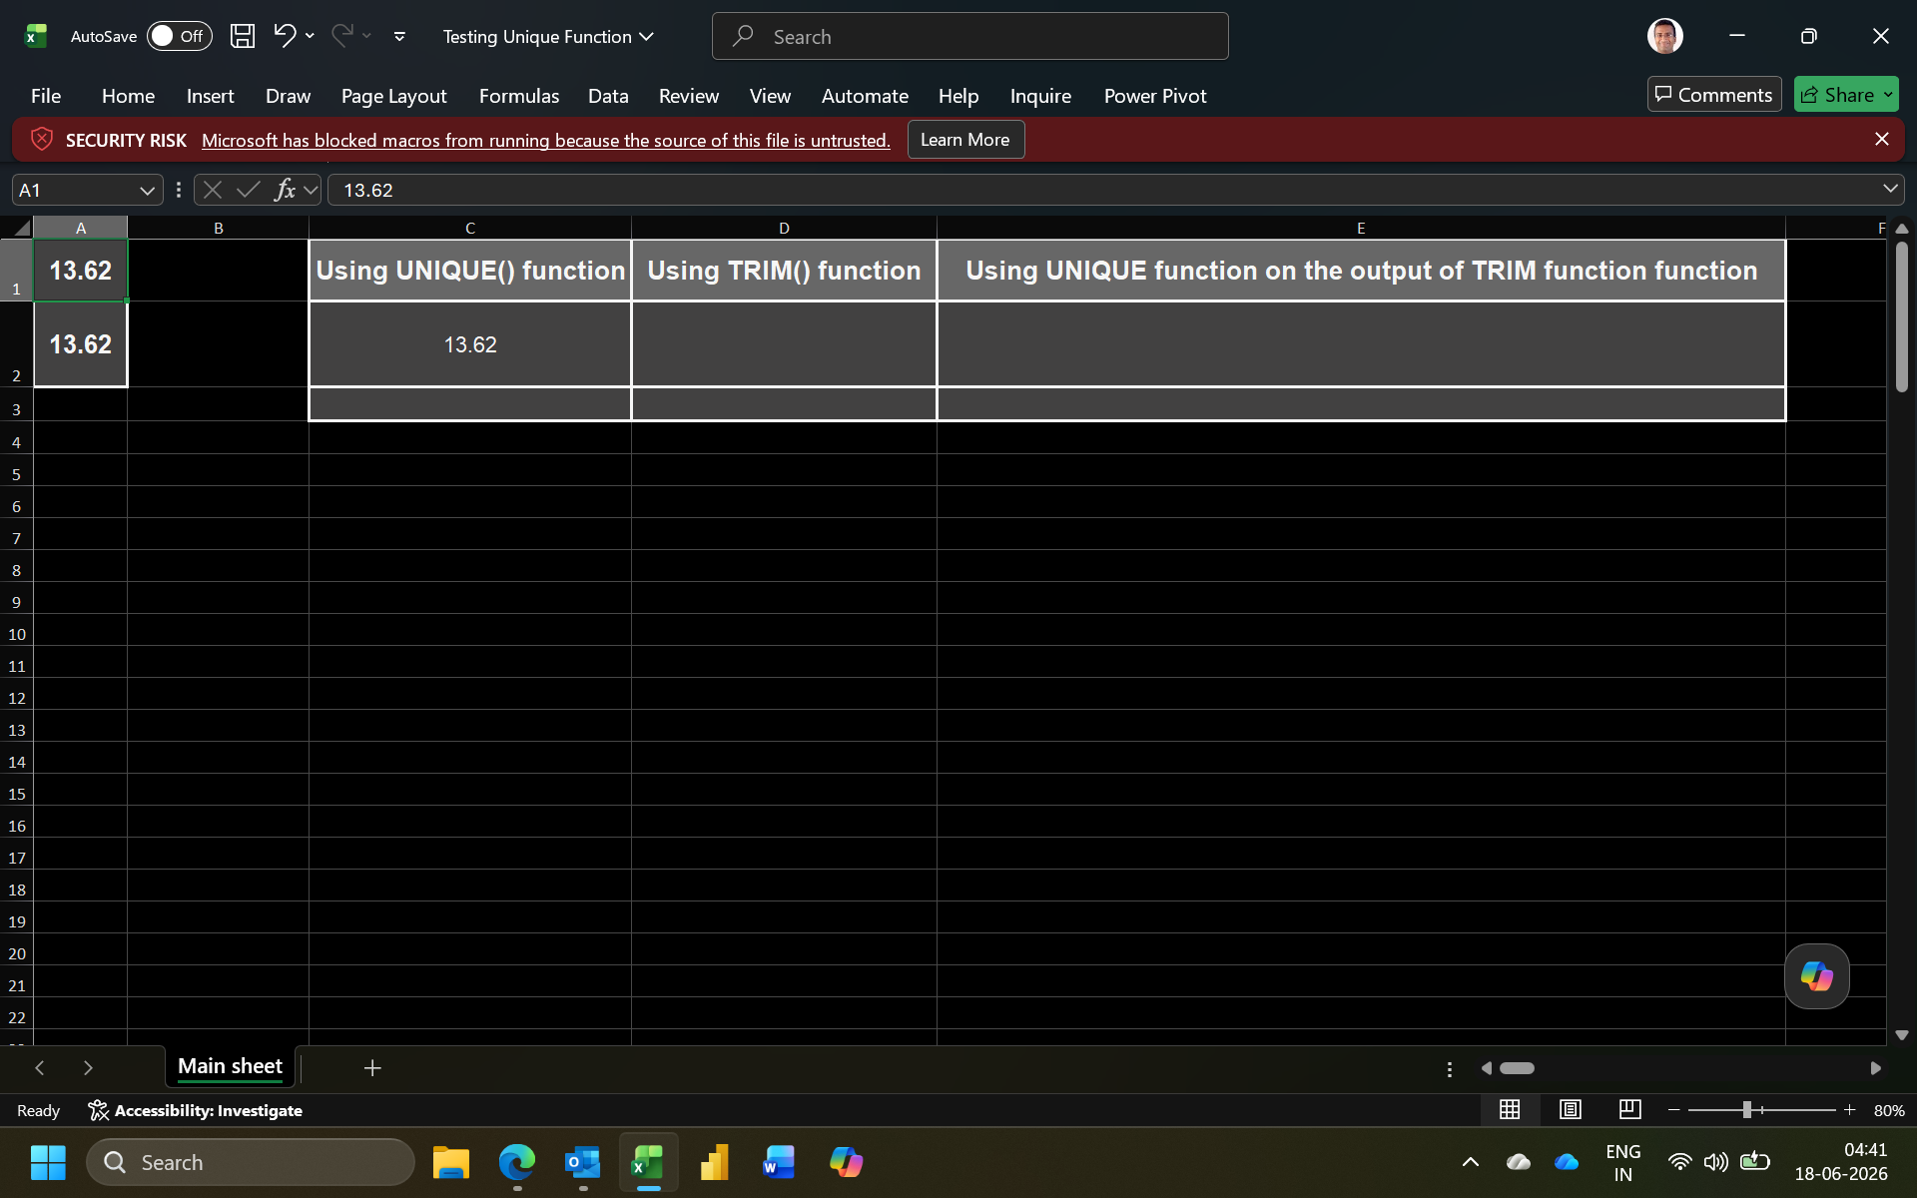Select row 10 header
1917x1198 pixels.
17,634
